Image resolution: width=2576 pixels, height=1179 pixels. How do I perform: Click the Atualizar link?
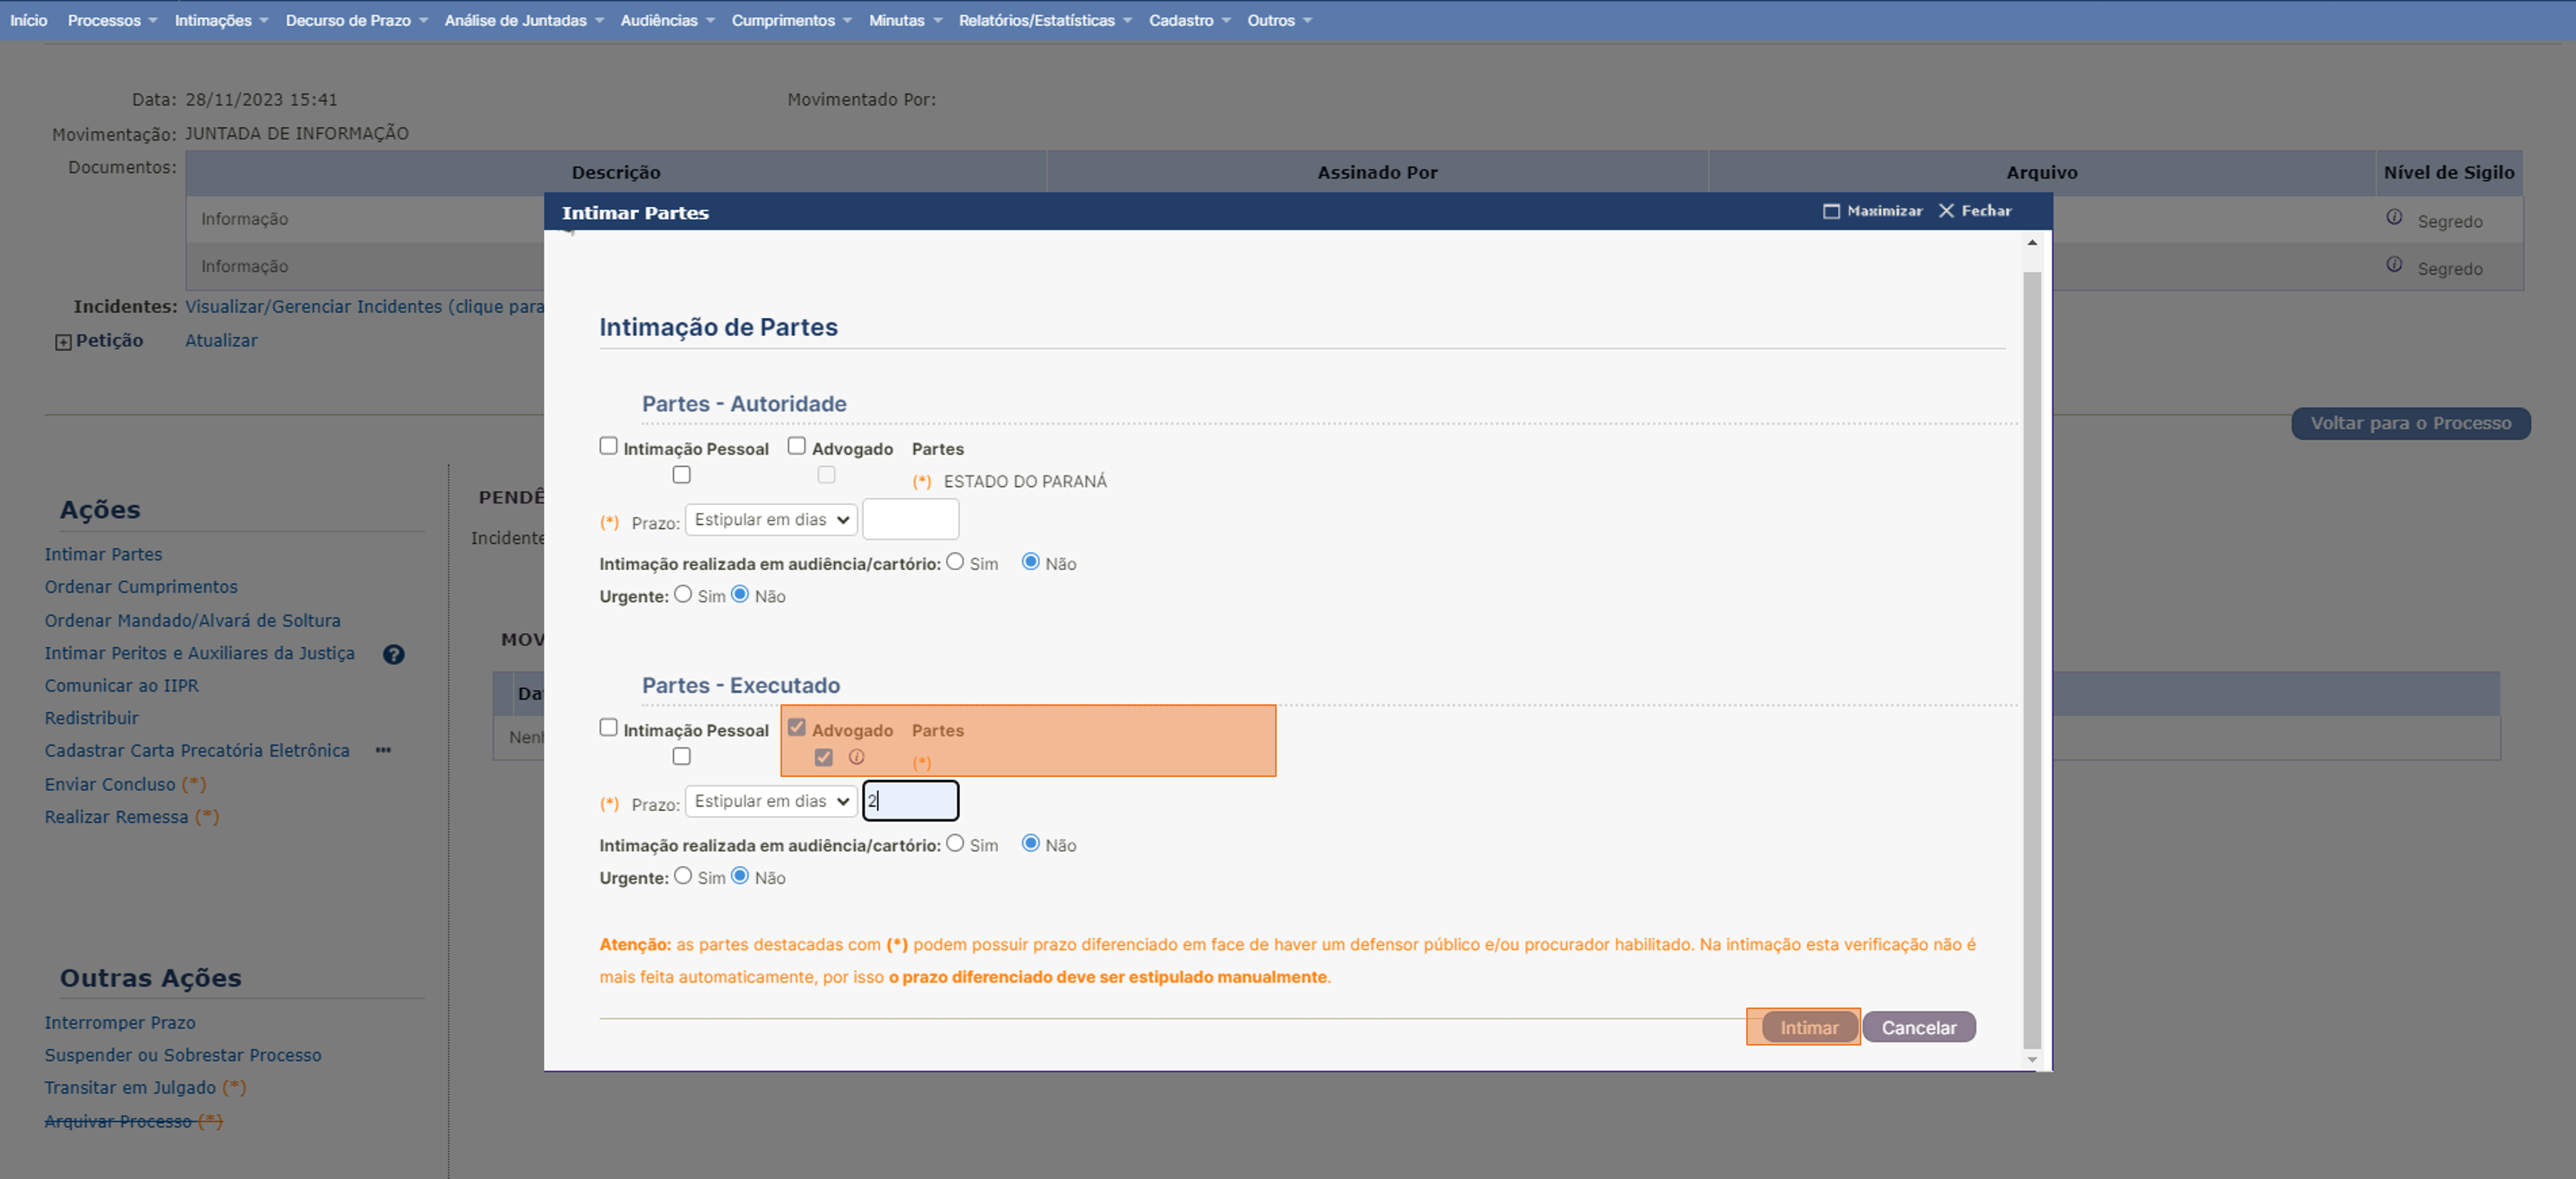[x=221, y=340]
